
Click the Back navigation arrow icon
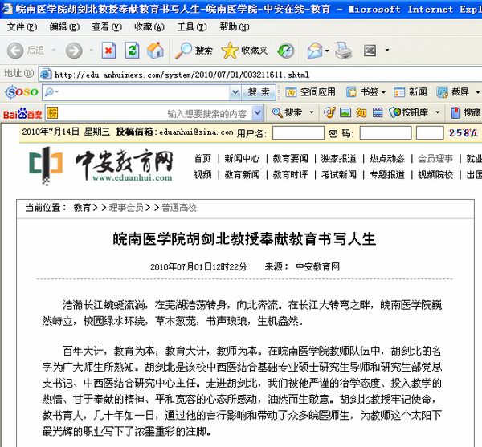click(x=15, y=51)
